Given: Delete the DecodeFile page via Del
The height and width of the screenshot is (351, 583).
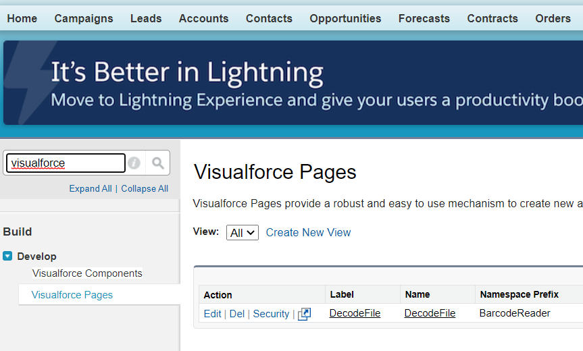Looking at the screenshot, I should click(x=237, y=314).
